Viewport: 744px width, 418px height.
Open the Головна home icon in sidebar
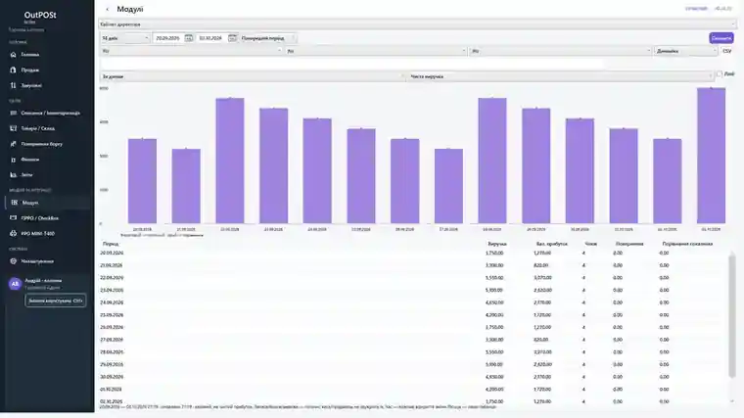pos(14,55)
